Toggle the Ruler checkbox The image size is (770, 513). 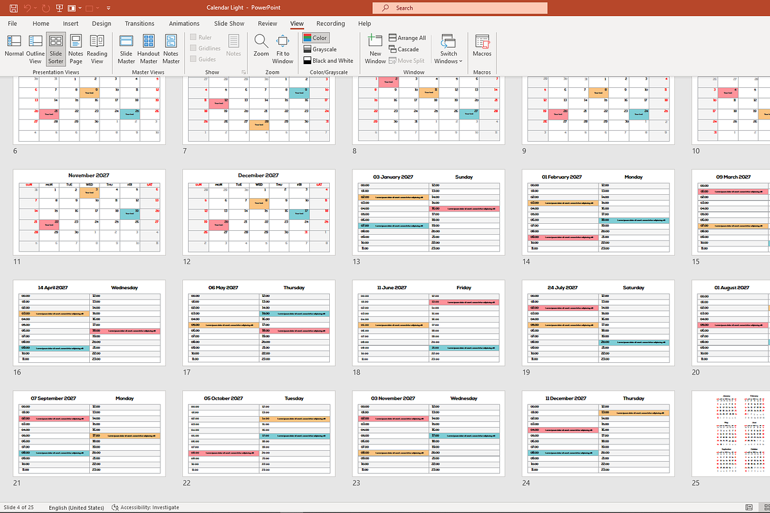[x=194, y=38]
